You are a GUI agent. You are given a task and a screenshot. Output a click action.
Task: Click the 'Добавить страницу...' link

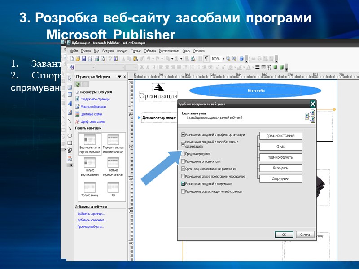[91, 214]
